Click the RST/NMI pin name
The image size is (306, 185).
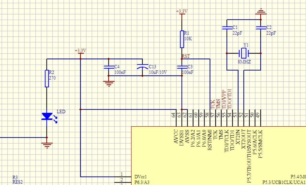[x=210, y=140]
